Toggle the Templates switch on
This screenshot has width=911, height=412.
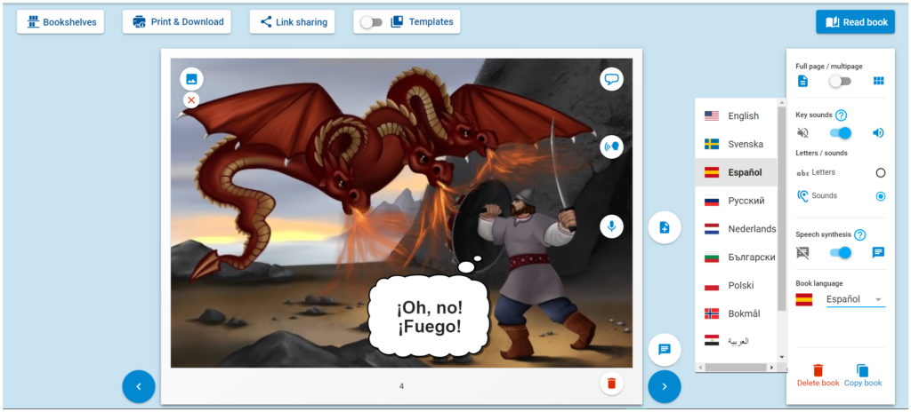(x=371, y=22)
